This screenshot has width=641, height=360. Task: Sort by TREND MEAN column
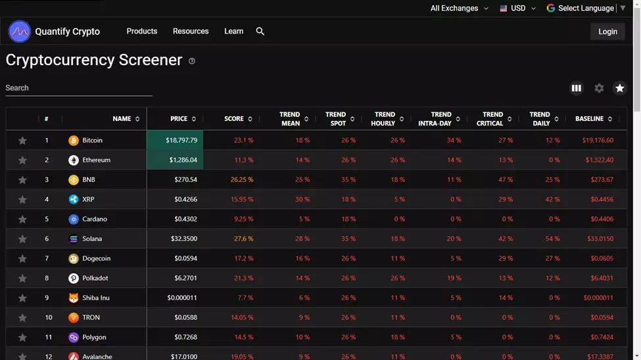[294, 119]
